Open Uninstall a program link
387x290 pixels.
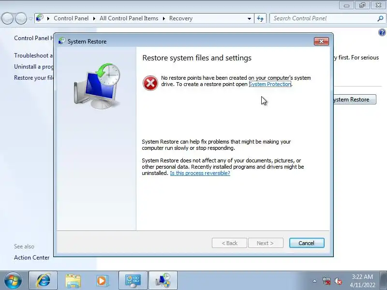point(34,67)
